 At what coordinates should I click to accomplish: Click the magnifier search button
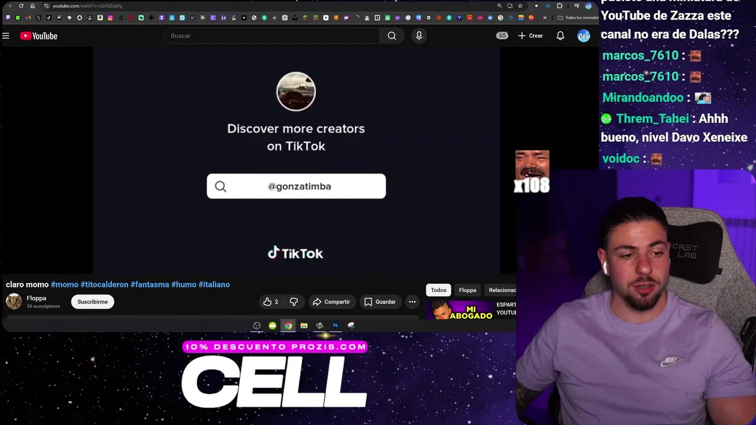point(392,36)
